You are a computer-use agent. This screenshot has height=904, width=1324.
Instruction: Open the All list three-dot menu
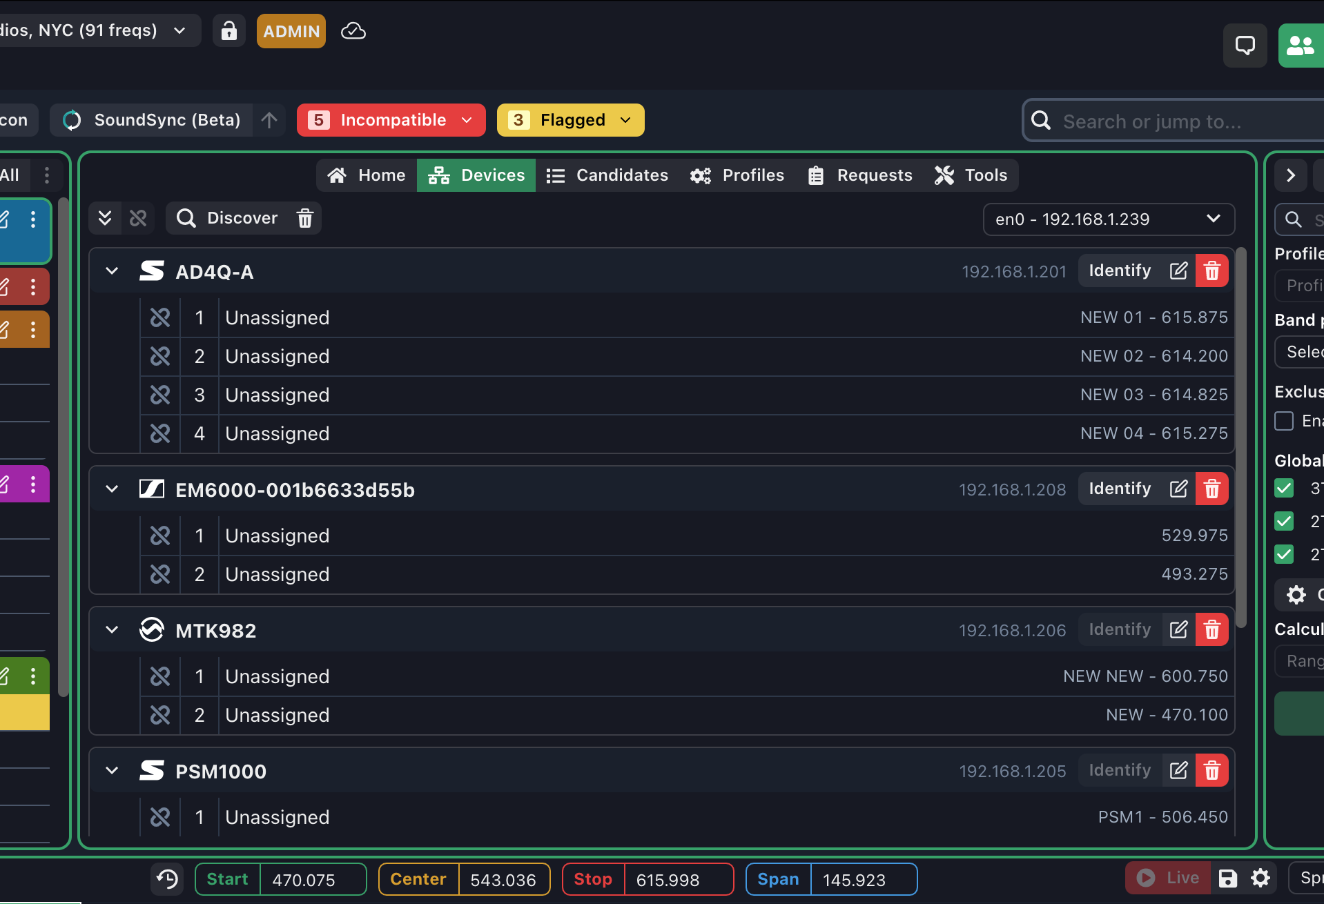[47, 175]
